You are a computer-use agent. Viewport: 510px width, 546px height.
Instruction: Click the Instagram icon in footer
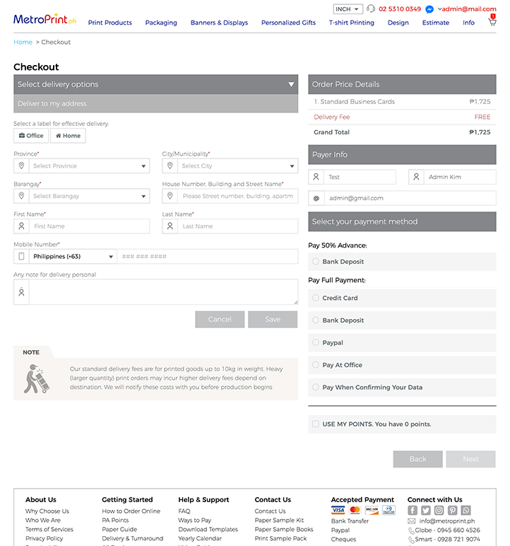pyautogui.click(x=439, y=510)
